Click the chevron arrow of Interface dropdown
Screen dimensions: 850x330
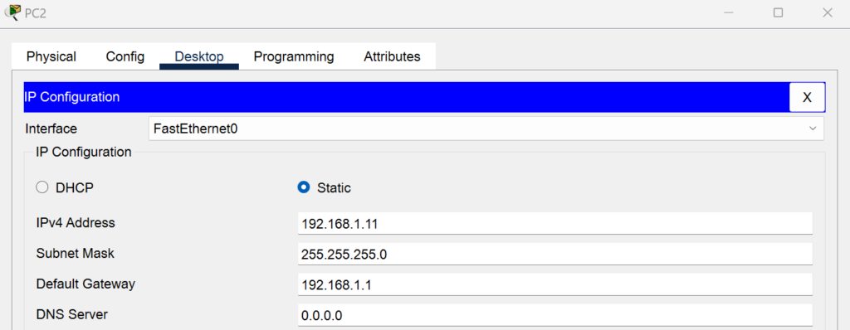[x=813, y=129]
